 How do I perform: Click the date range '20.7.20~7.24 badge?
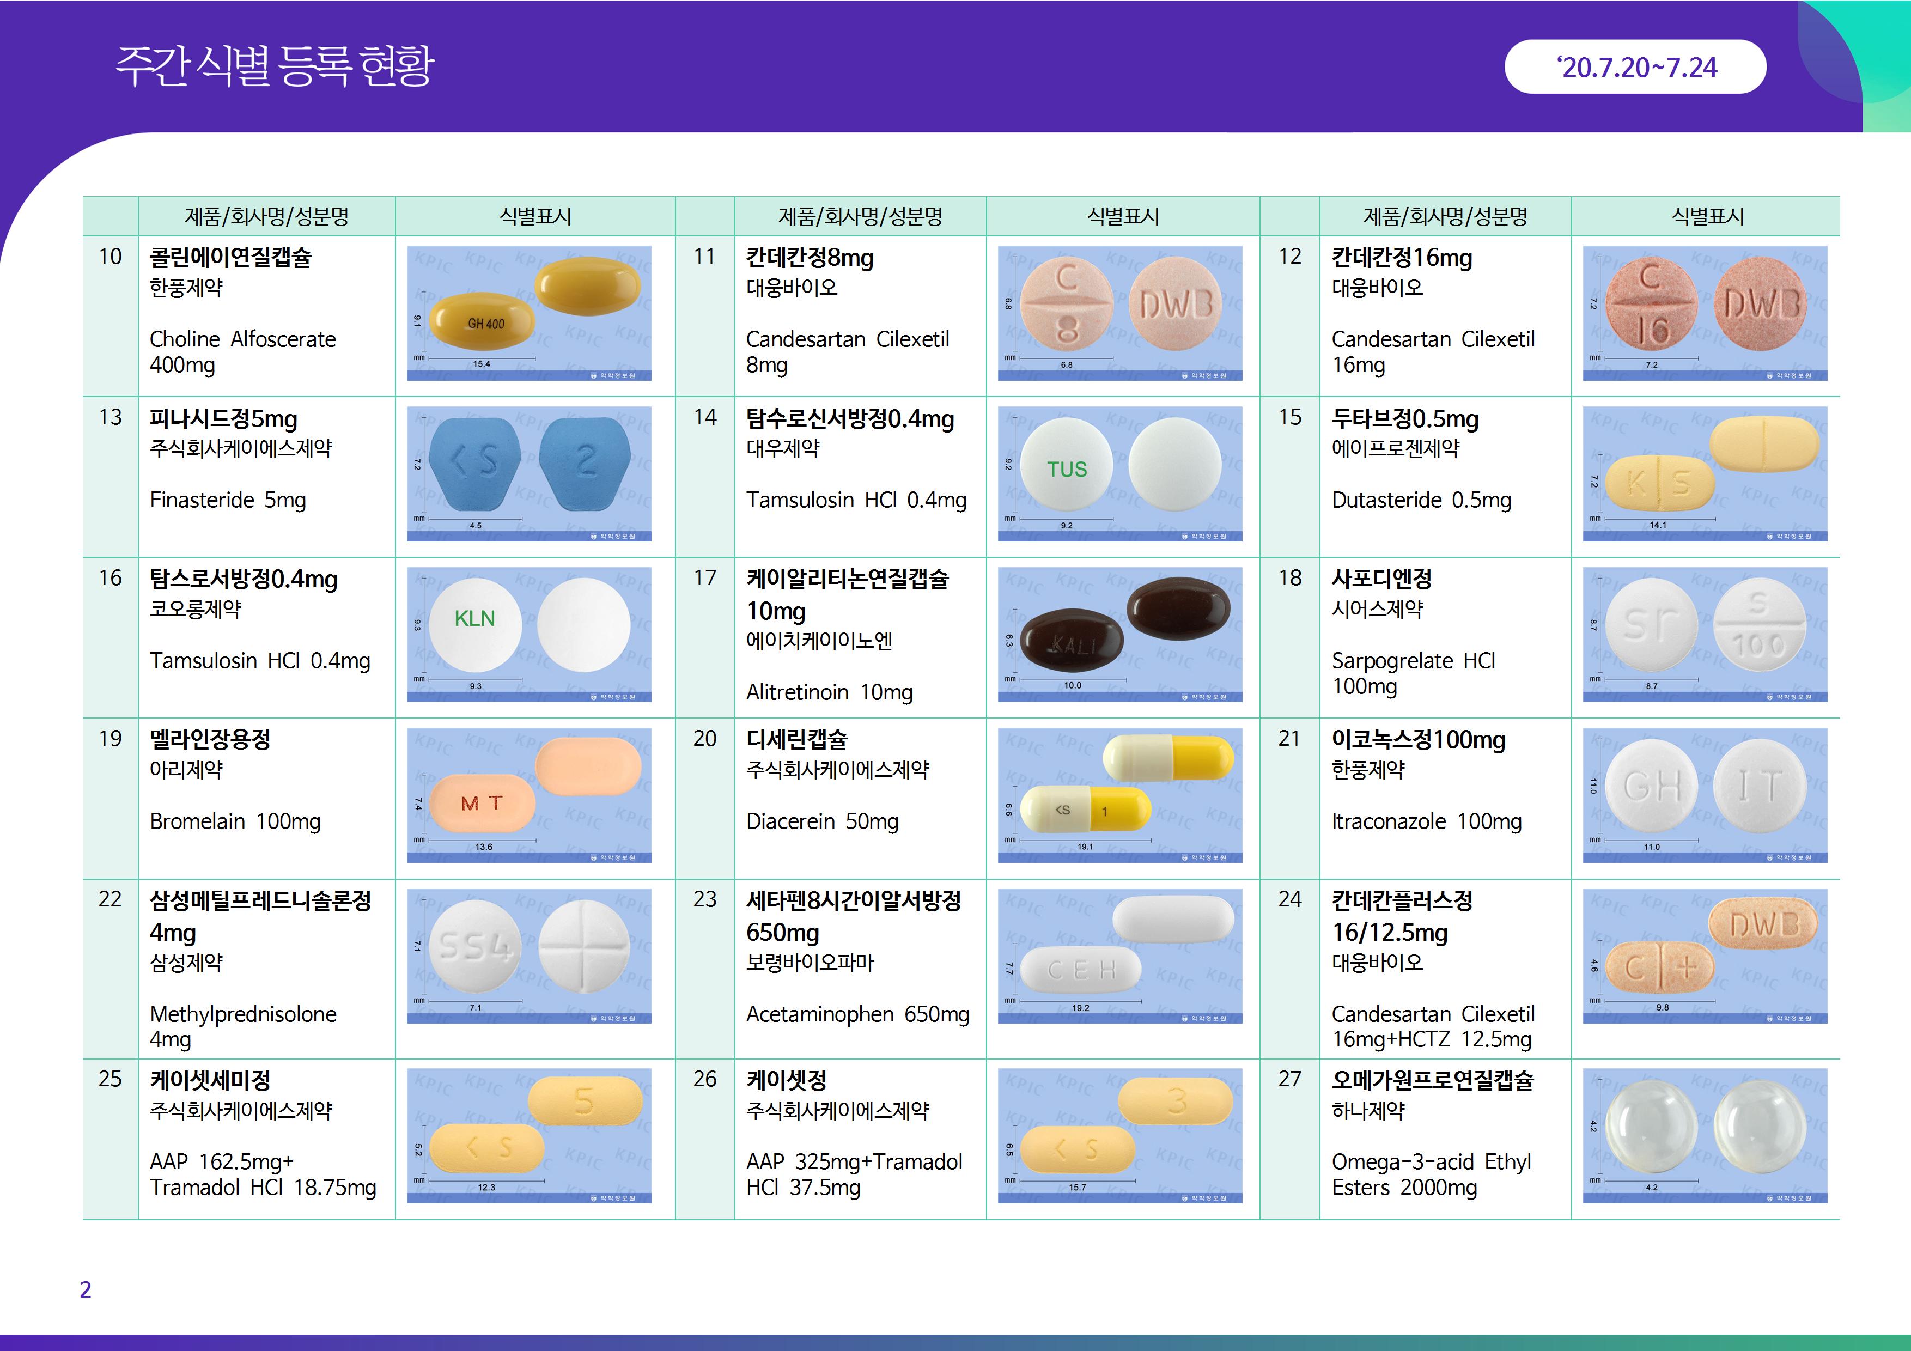click(x=1635, y=68)
